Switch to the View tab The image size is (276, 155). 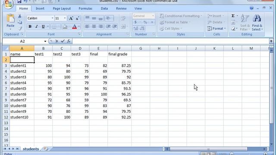[138, 9]
